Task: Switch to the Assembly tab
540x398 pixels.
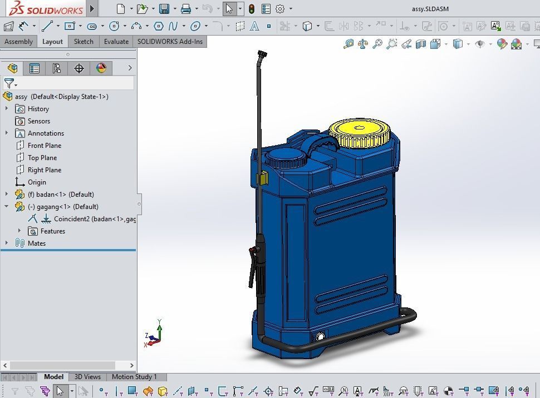Action: point(18,42)
